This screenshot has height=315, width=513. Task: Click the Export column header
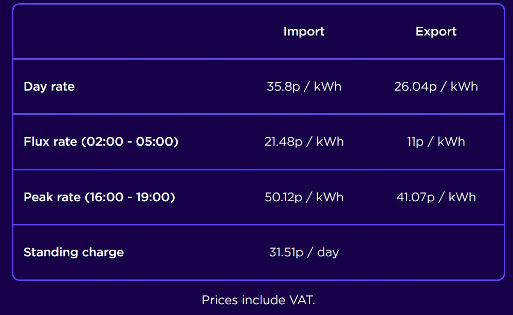coord(436,32)
